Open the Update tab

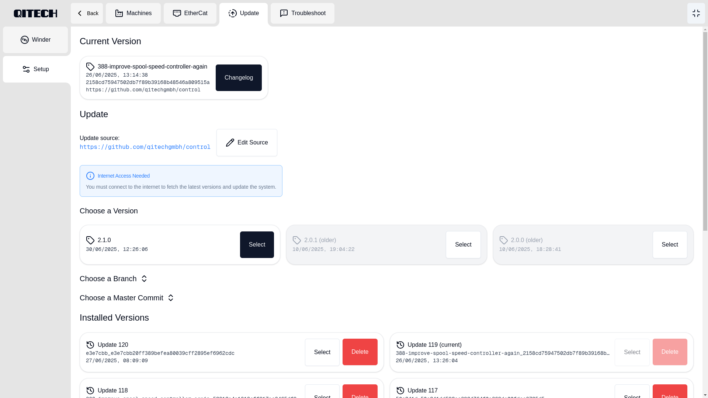[243, 13]
